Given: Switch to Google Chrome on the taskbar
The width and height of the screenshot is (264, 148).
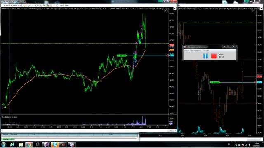Looking at the screenshot, I should click(x=29, y=144).
